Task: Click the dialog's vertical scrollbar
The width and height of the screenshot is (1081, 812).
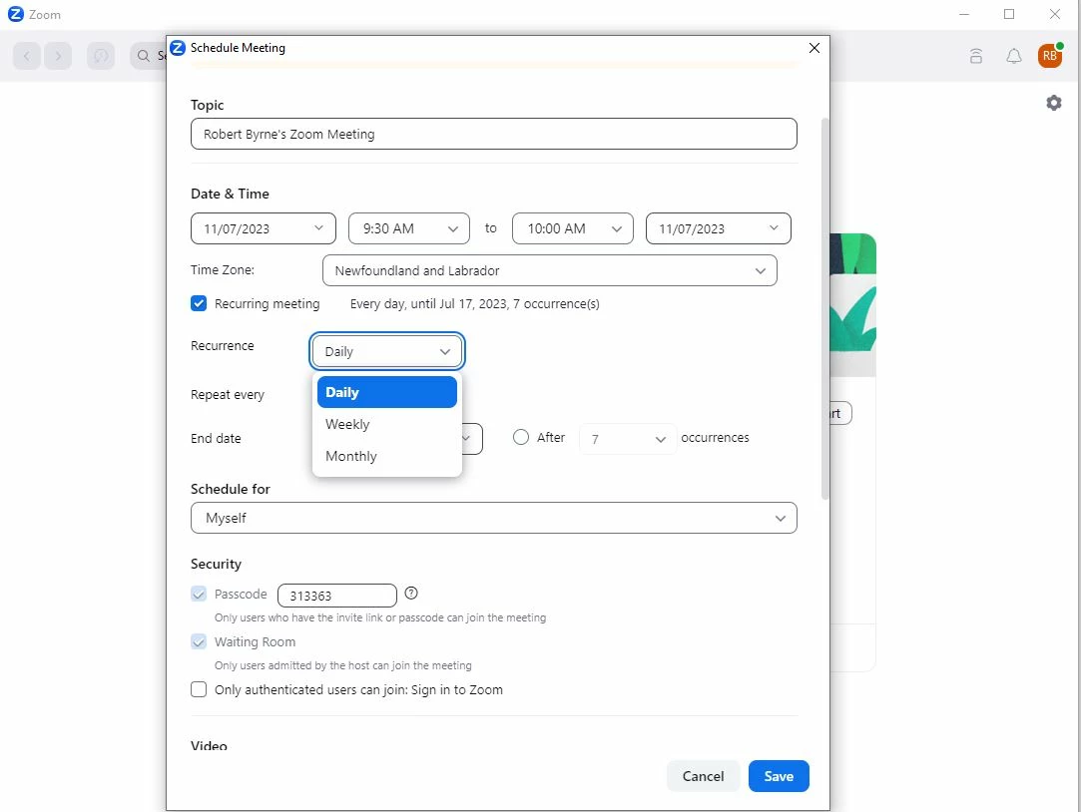Action: [824, 308]
